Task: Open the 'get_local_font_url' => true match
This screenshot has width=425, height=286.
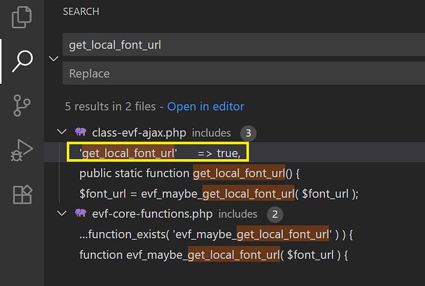Action: tap(160, 153)
